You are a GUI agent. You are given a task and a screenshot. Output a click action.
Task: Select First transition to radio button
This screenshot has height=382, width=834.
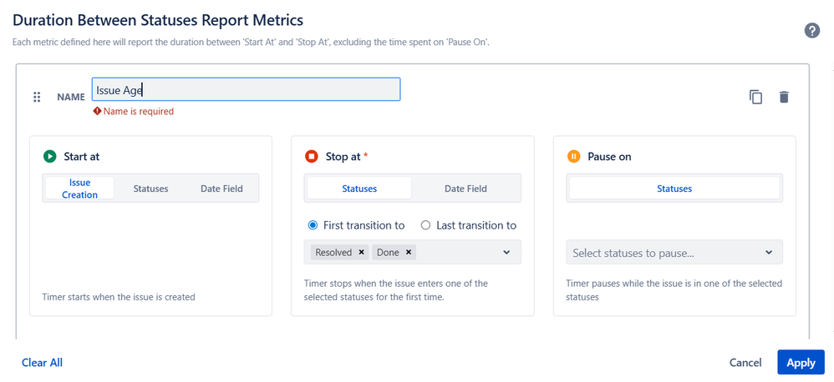pyautogui.click(x=313, y=225)
